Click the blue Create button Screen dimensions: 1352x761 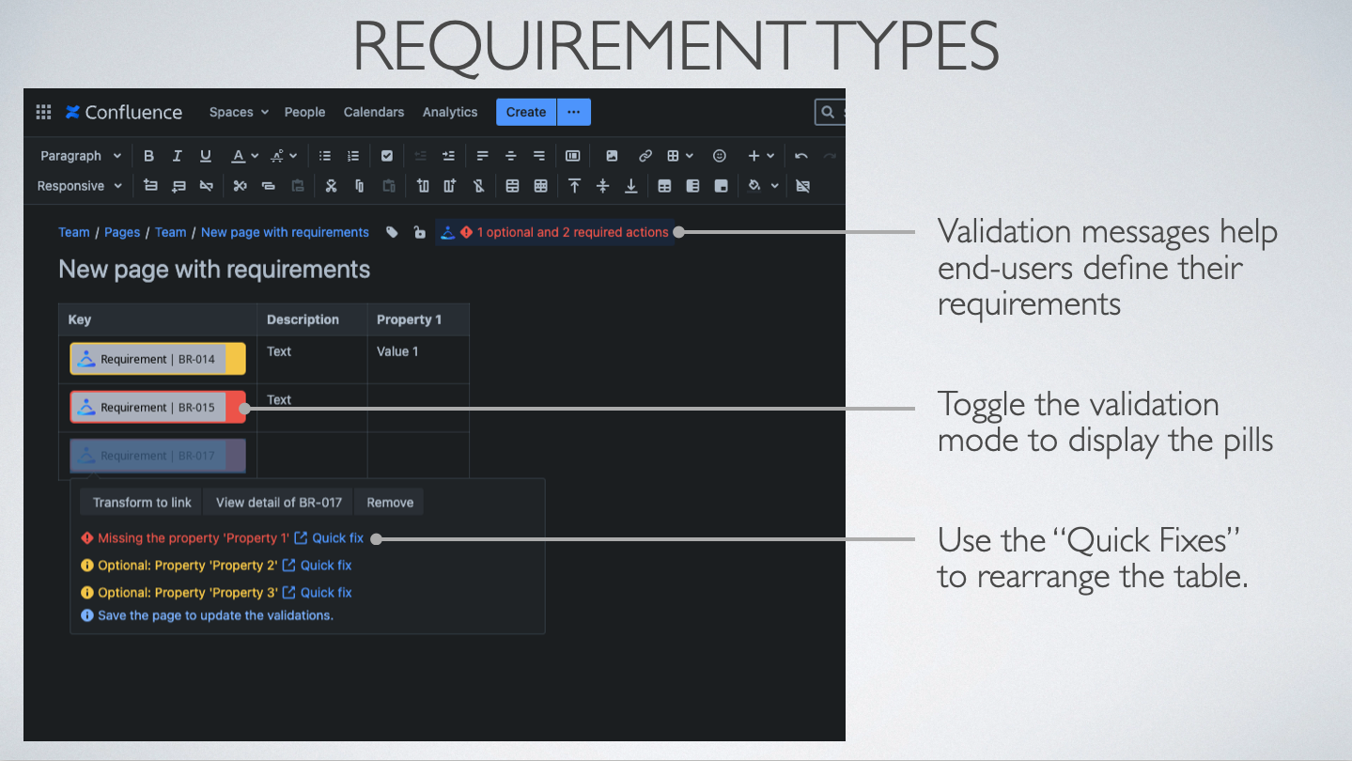525,112
